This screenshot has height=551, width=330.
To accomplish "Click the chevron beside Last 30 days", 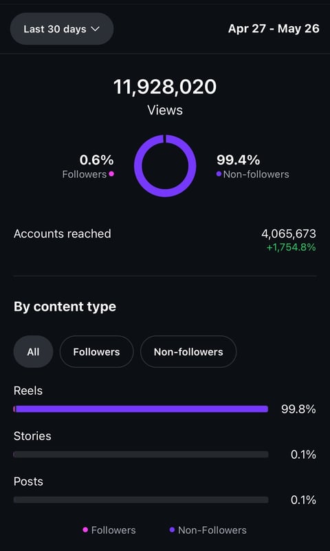I will pos(96,29).
